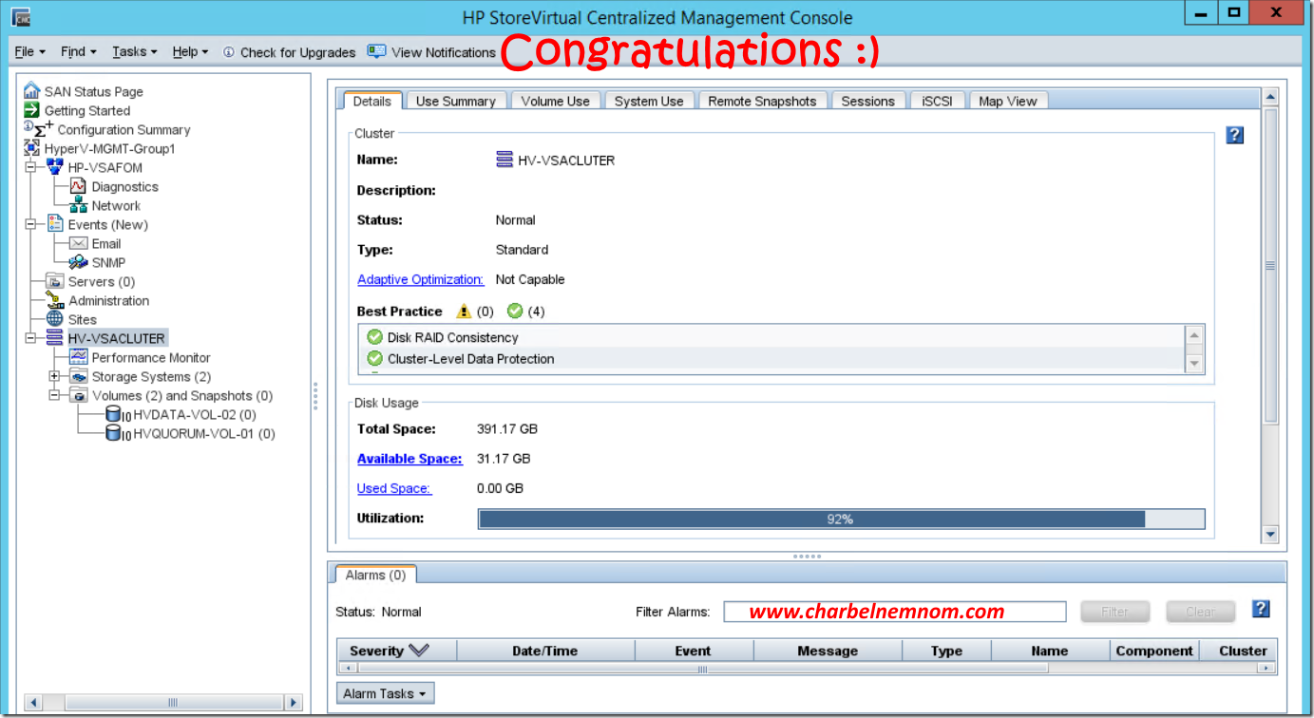Collapse the Events (New) tree node
Image resolution: width=1314 pixels, height=718 pixels.
pos(29,224)
